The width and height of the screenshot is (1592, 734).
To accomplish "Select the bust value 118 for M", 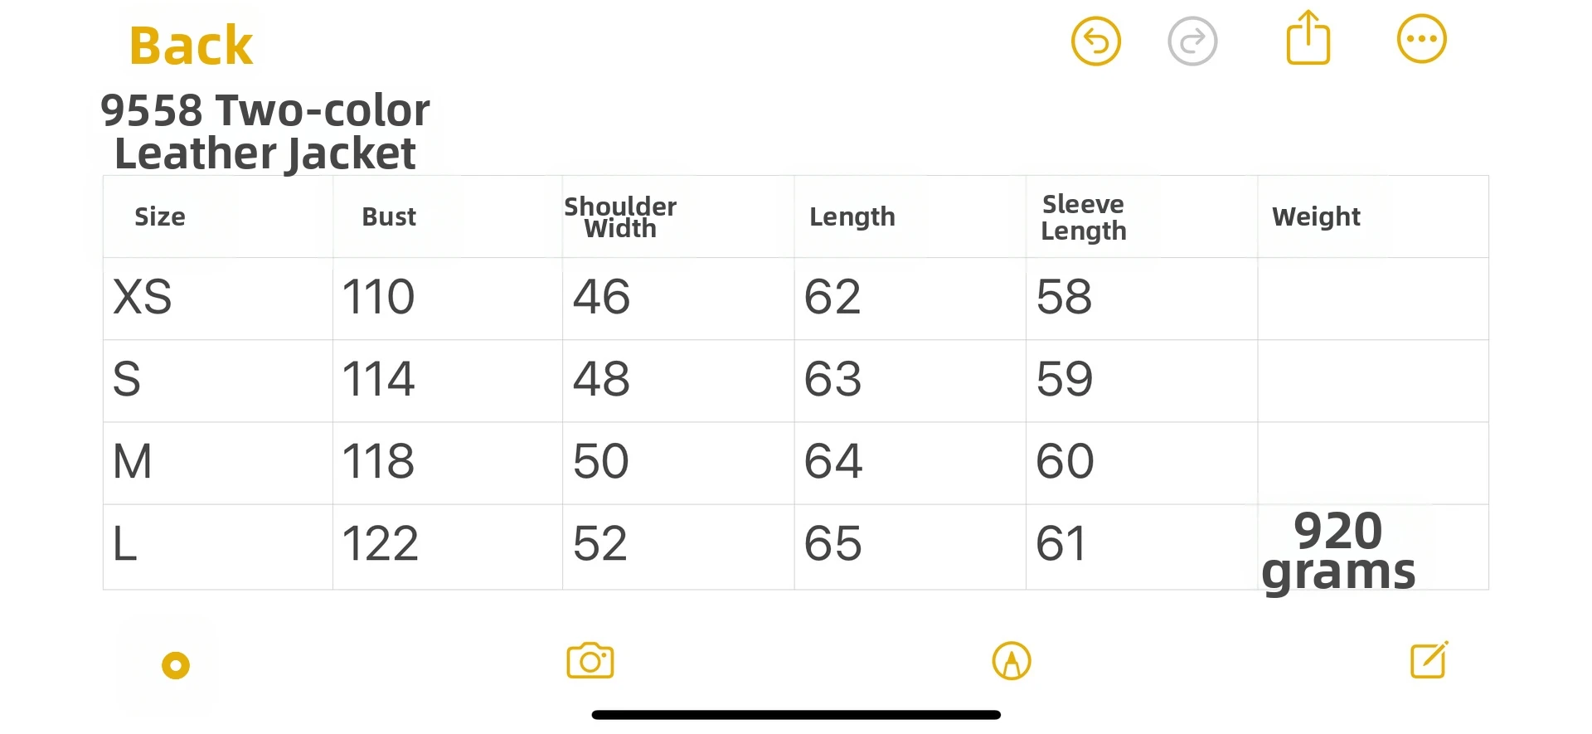I will [x=379, y=461].
